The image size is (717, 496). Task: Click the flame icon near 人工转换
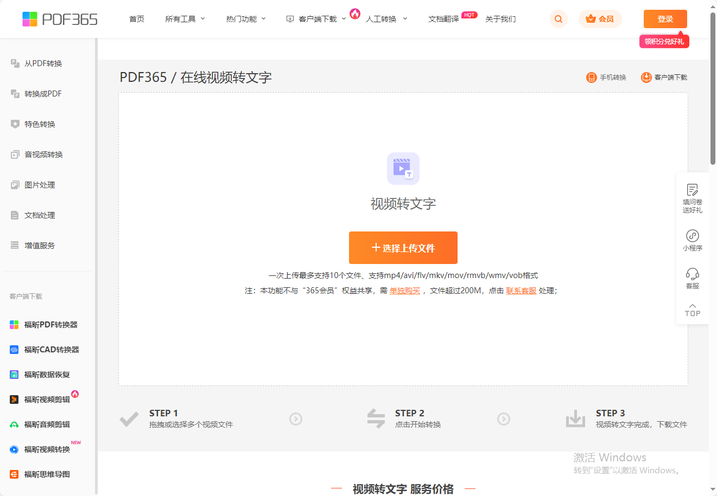point(355,14)
